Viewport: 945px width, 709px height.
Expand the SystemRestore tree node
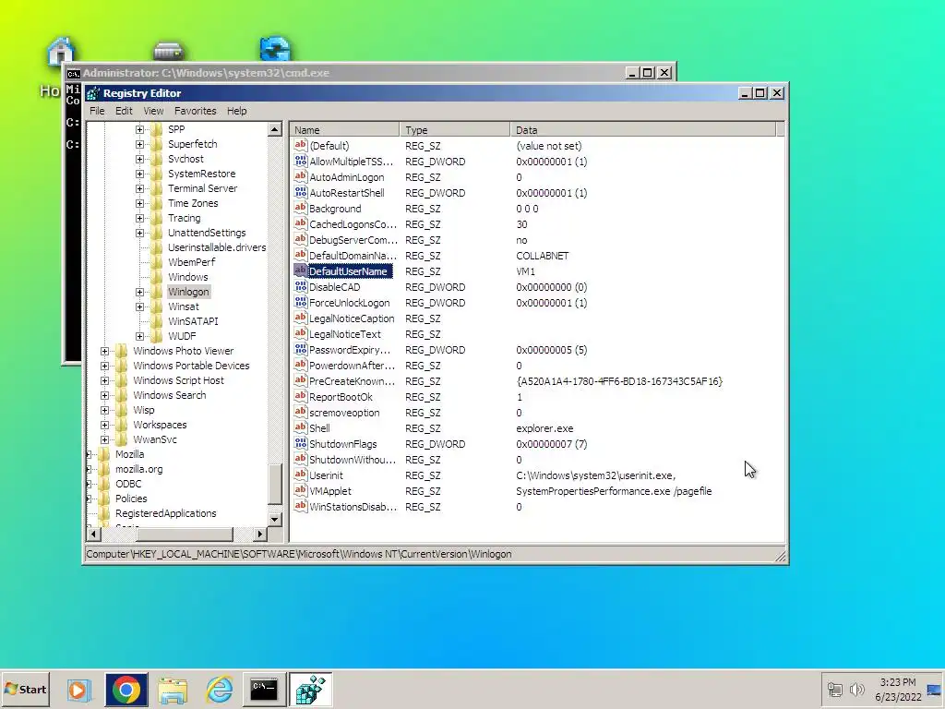(x=140, y=174)
